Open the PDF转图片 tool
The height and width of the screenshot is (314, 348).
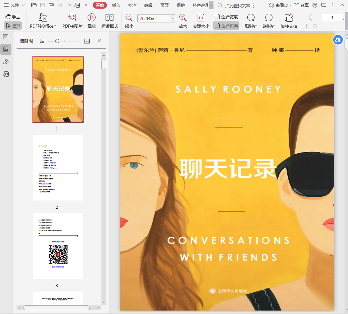click(x=72, y=18)
